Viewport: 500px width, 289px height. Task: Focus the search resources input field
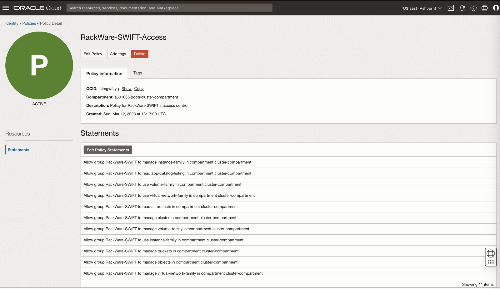point(169,8)
